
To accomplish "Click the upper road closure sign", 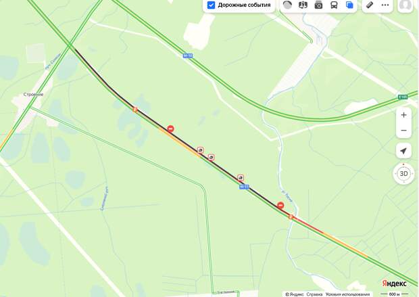I will 170,129.
